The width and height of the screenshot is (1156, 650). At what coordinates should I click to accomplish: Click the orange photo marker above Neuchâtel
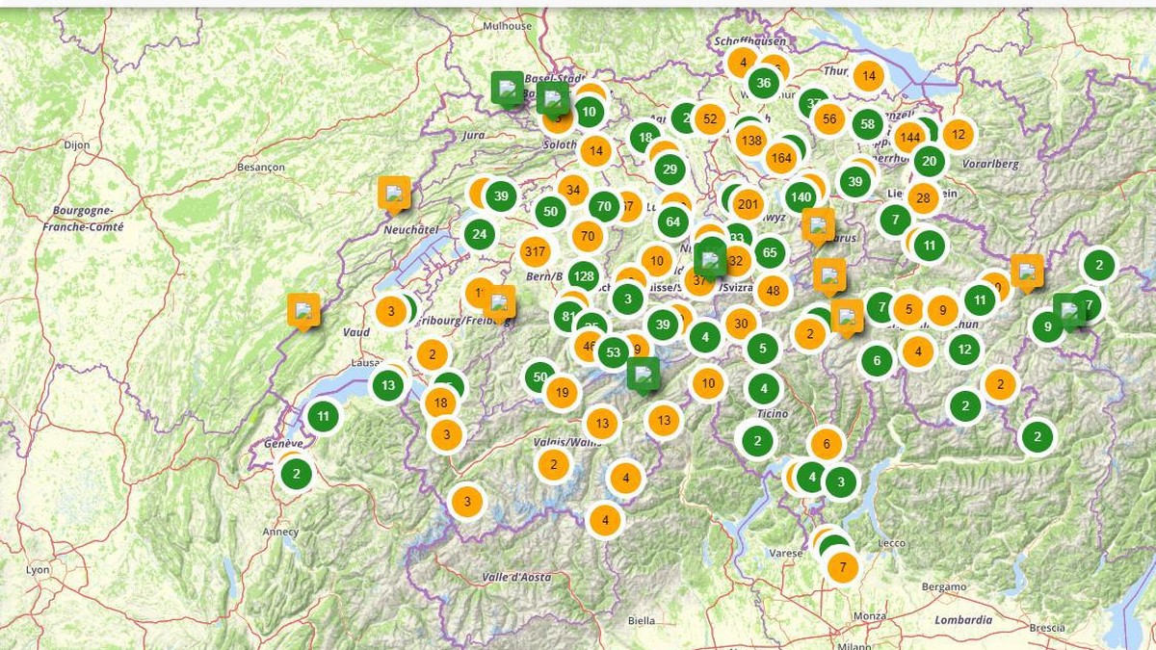[x=393, y=192]
